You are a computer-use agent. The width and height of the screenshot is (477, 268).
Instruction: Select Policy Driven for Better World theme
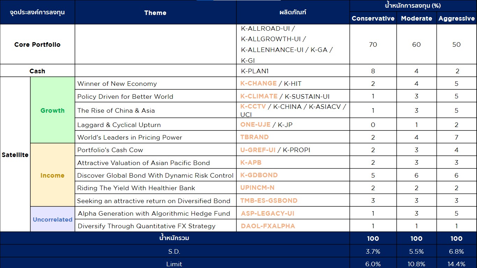[125, 96]
